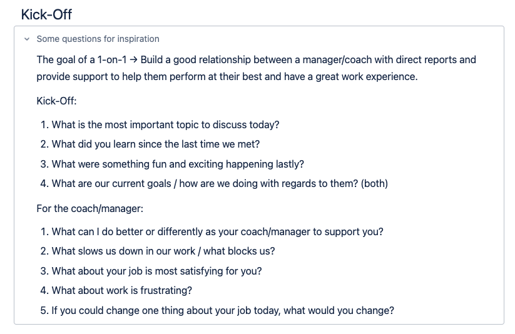Viewport: 515px width, 334px height.
Task: Click the question about supporting you better
Action: 217,231
